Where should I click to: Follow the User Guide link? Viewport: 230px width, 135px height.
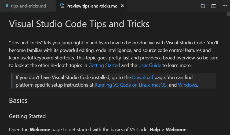coord(150,65)
